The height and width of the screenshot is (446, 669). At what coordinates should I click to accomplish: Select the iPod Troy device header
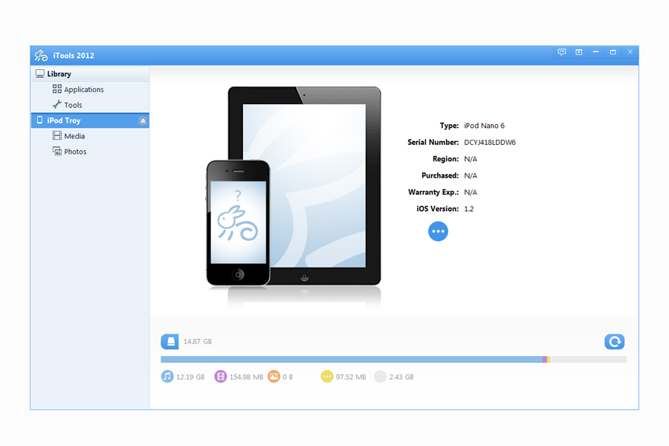click(x=64, y=120)
